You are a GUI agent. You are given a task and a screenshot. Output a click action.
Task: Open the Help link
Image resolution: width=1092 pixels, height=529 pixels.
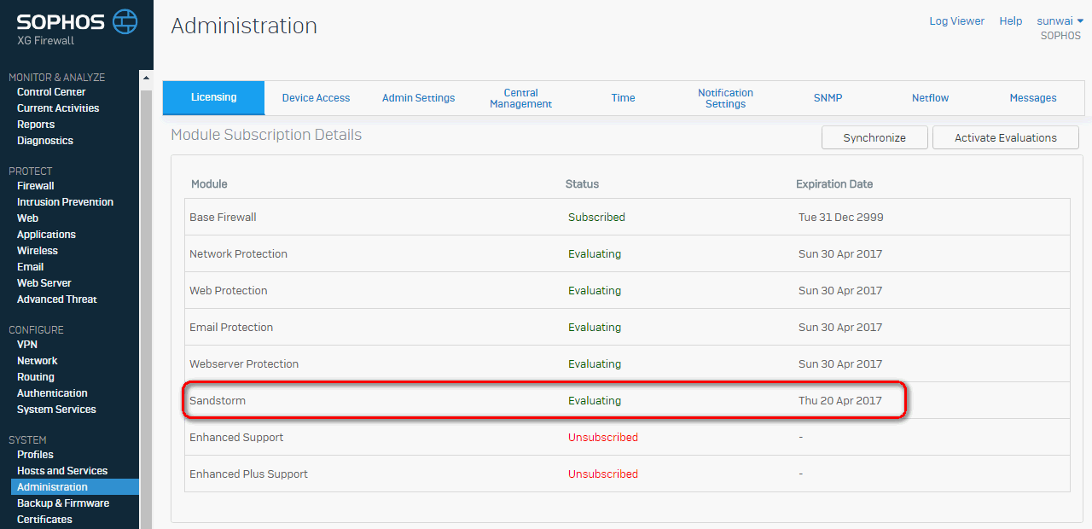[x=1011, y=21]
